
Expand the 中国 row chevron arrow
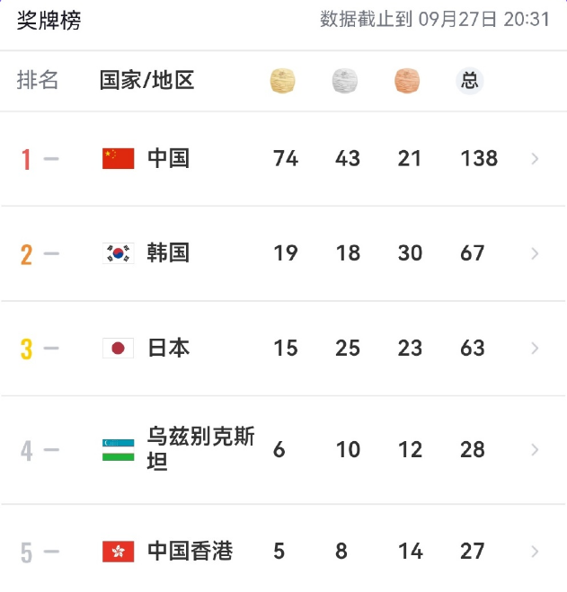pos(535,159)
